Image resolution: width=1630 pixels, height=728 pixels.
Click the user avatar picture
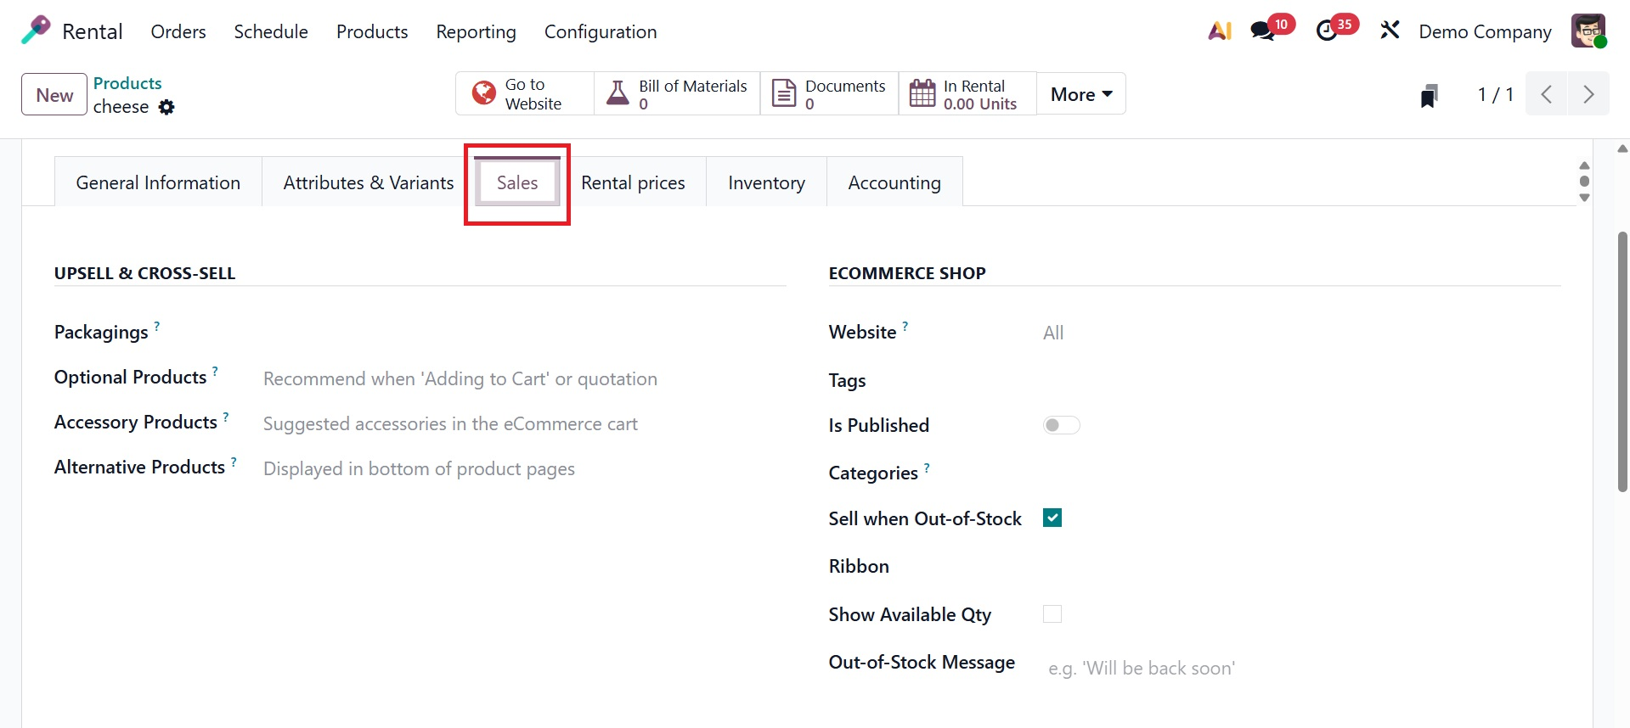click(1588, 31)
